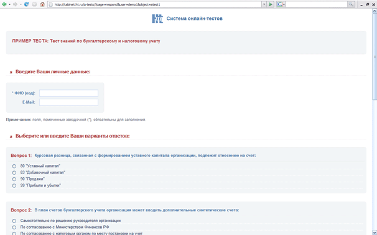Select answer 80 "Уставный капитал"
The image size is (377, 235).
click(x=14, y=166)
